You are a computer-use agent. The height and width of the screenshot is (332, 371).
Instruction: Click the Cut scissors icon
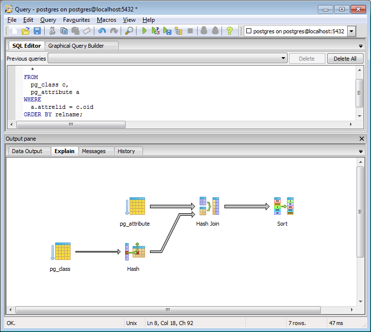[52, 31]
